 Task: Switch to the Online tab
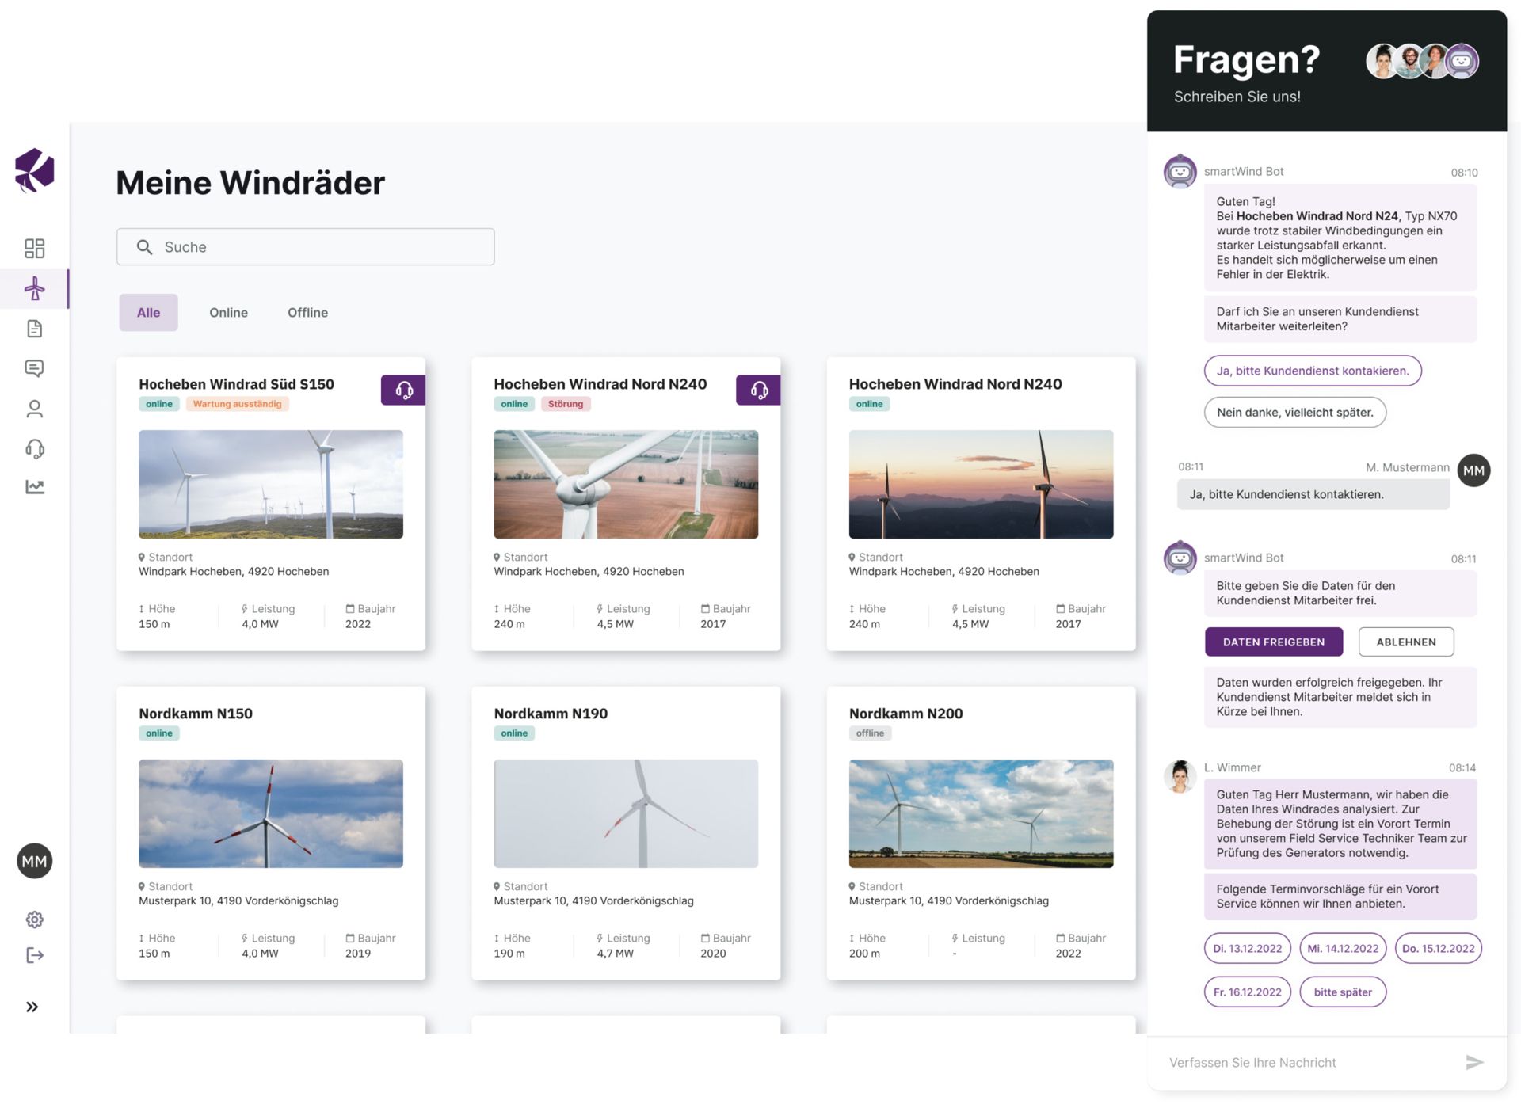click(x=228, y=312)
